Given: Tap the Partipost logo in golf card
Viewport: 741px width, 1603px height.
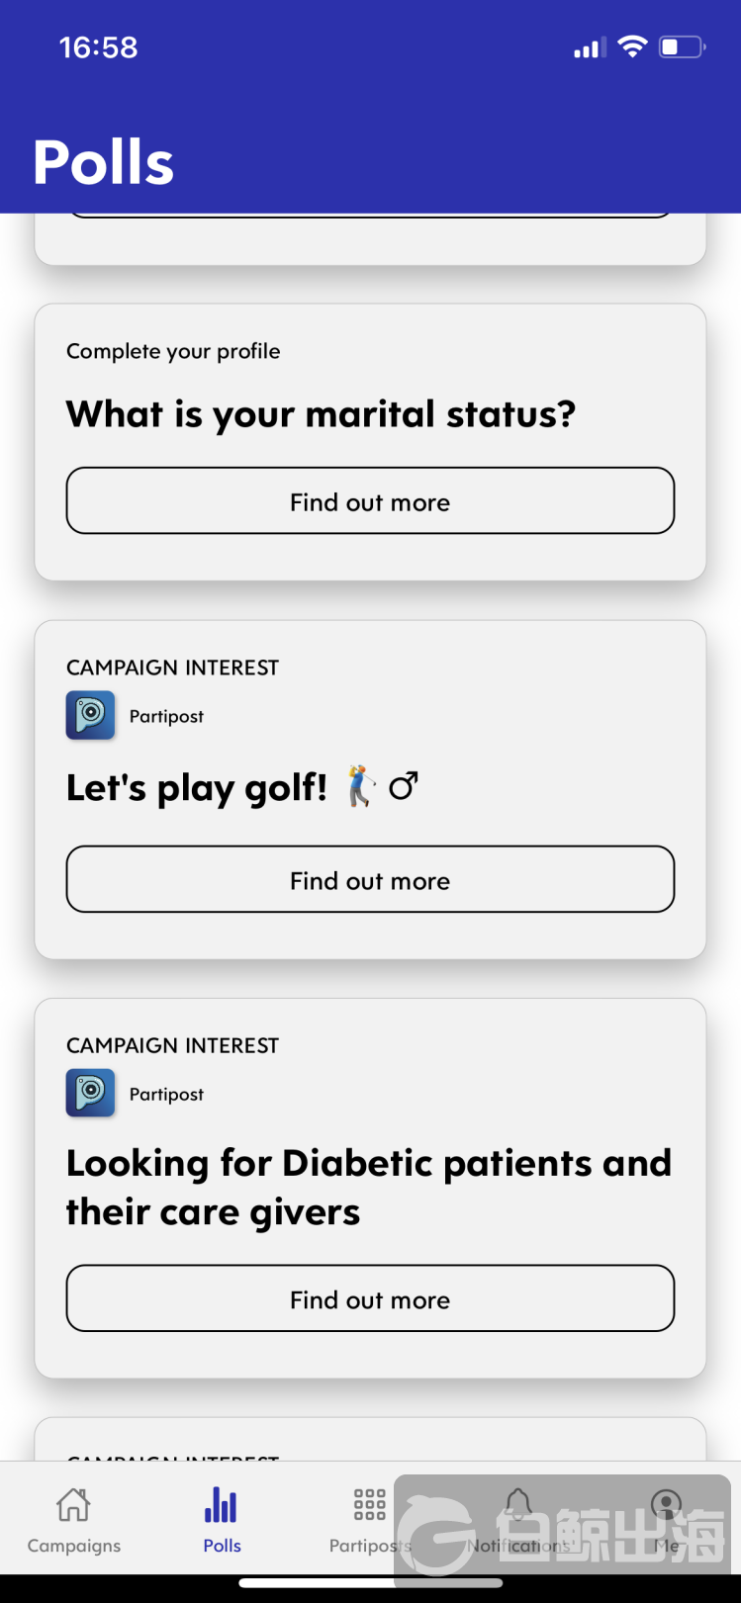Looking at the screenshot, I should tap(90, 716).
